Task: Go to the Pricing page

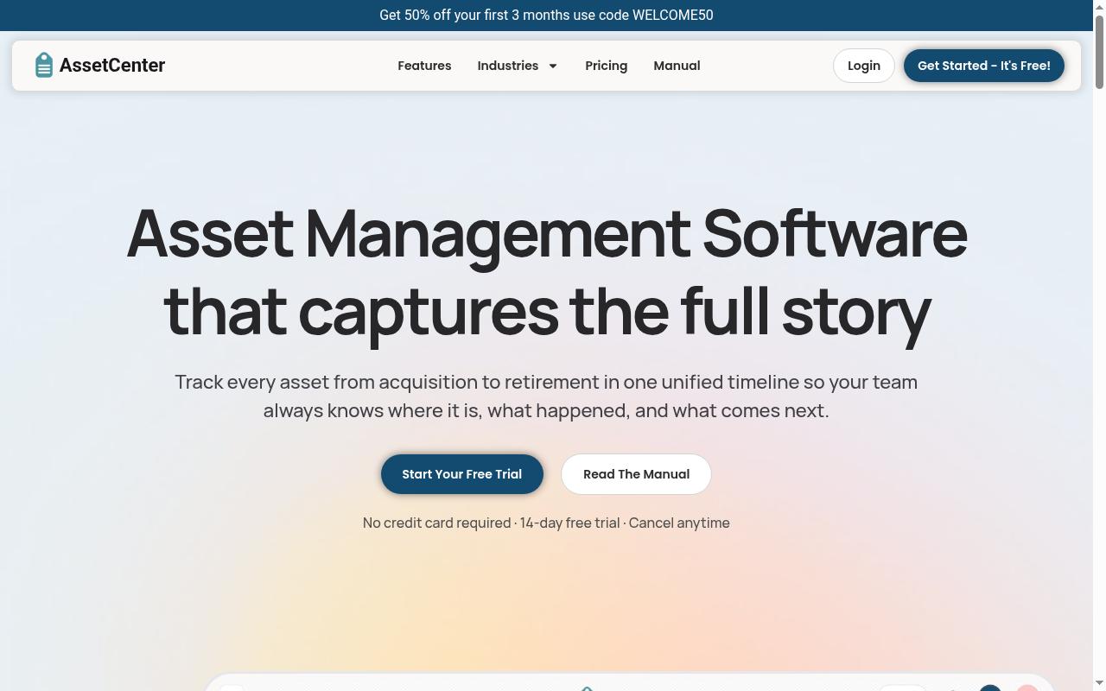Action: coord(606,66)
